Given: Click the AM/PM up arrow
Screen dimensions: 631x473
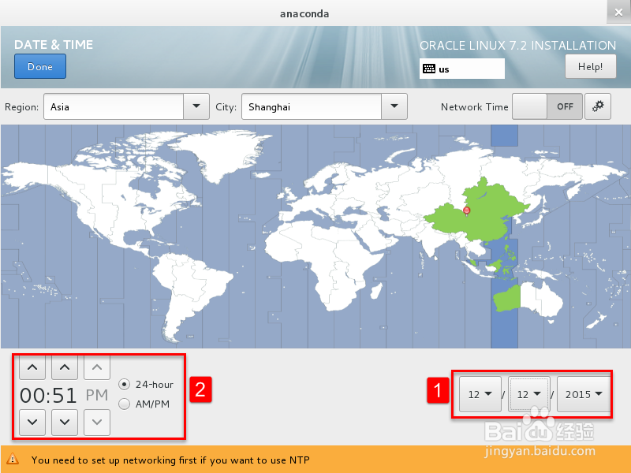Looking at the screenshot, I should pyautogui.click(x=97, y=367).
